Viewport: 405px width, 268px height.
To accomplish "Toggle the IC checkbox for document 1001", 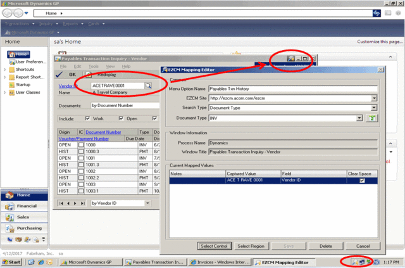I will [81, 158].
